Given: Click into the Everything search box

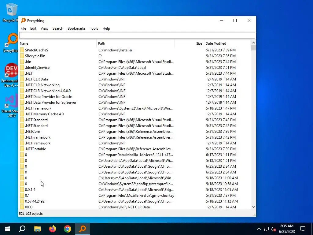Looking at the screenshot, I should (x=137, y=35).
